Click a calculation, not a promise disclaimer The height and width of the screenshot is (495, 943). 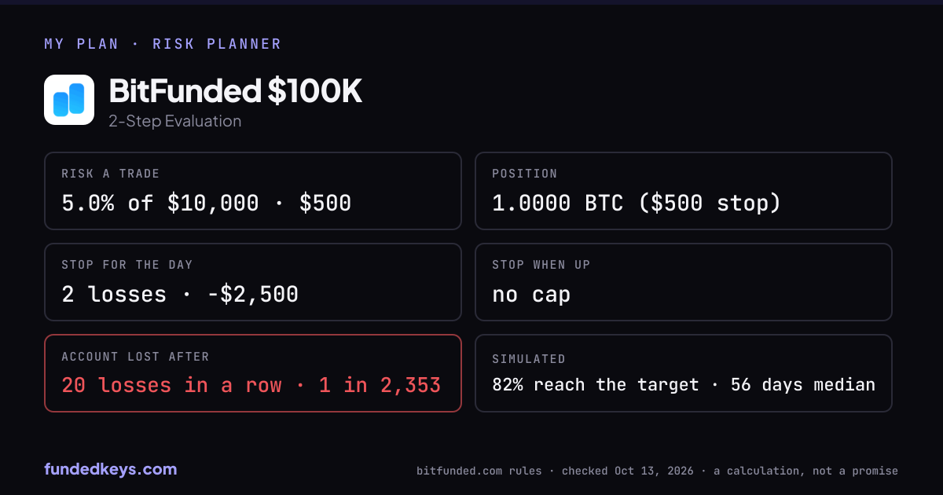(805, 471)
